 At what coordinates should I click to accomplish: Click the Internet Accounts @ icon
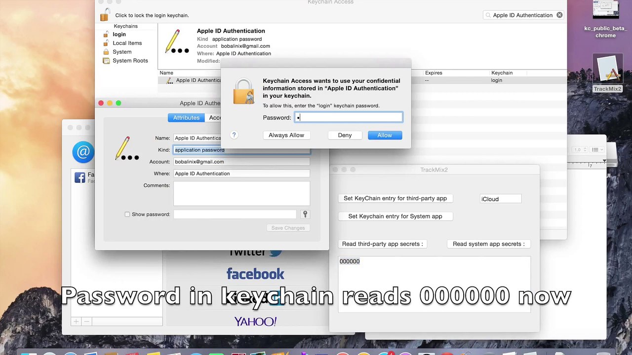(x=83, y=152)
